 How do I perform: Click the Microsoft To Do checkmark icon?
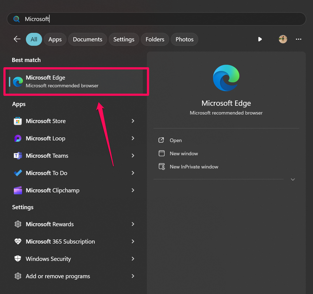tap(18, 173)
